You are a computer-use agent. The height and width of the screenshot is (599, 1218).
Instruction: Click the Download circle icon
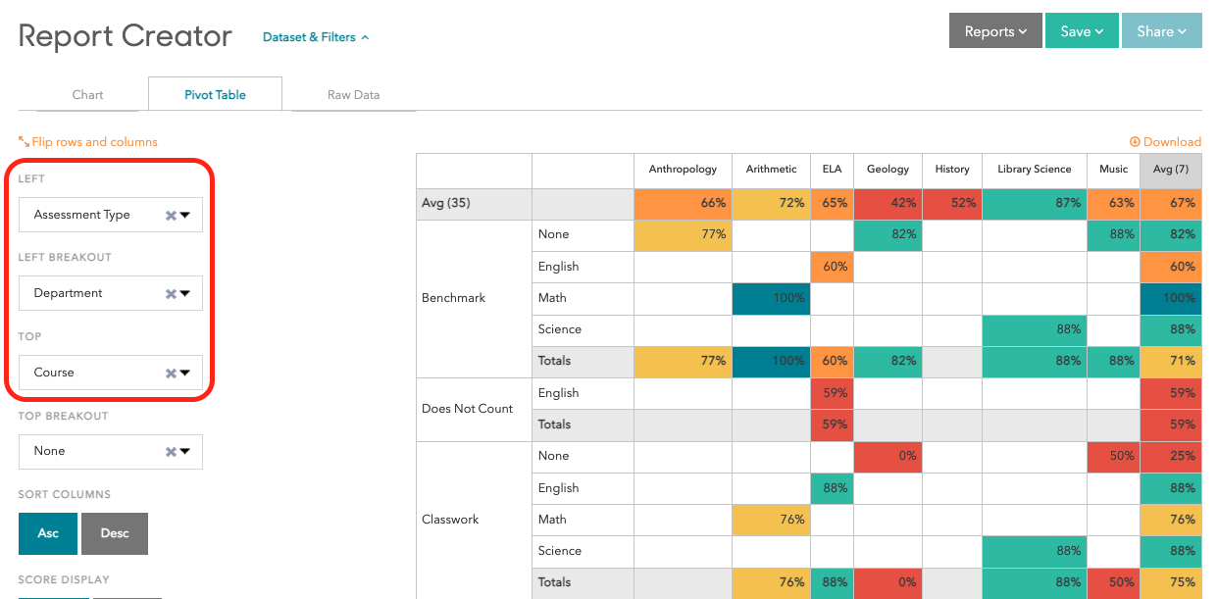(1135, 142)
